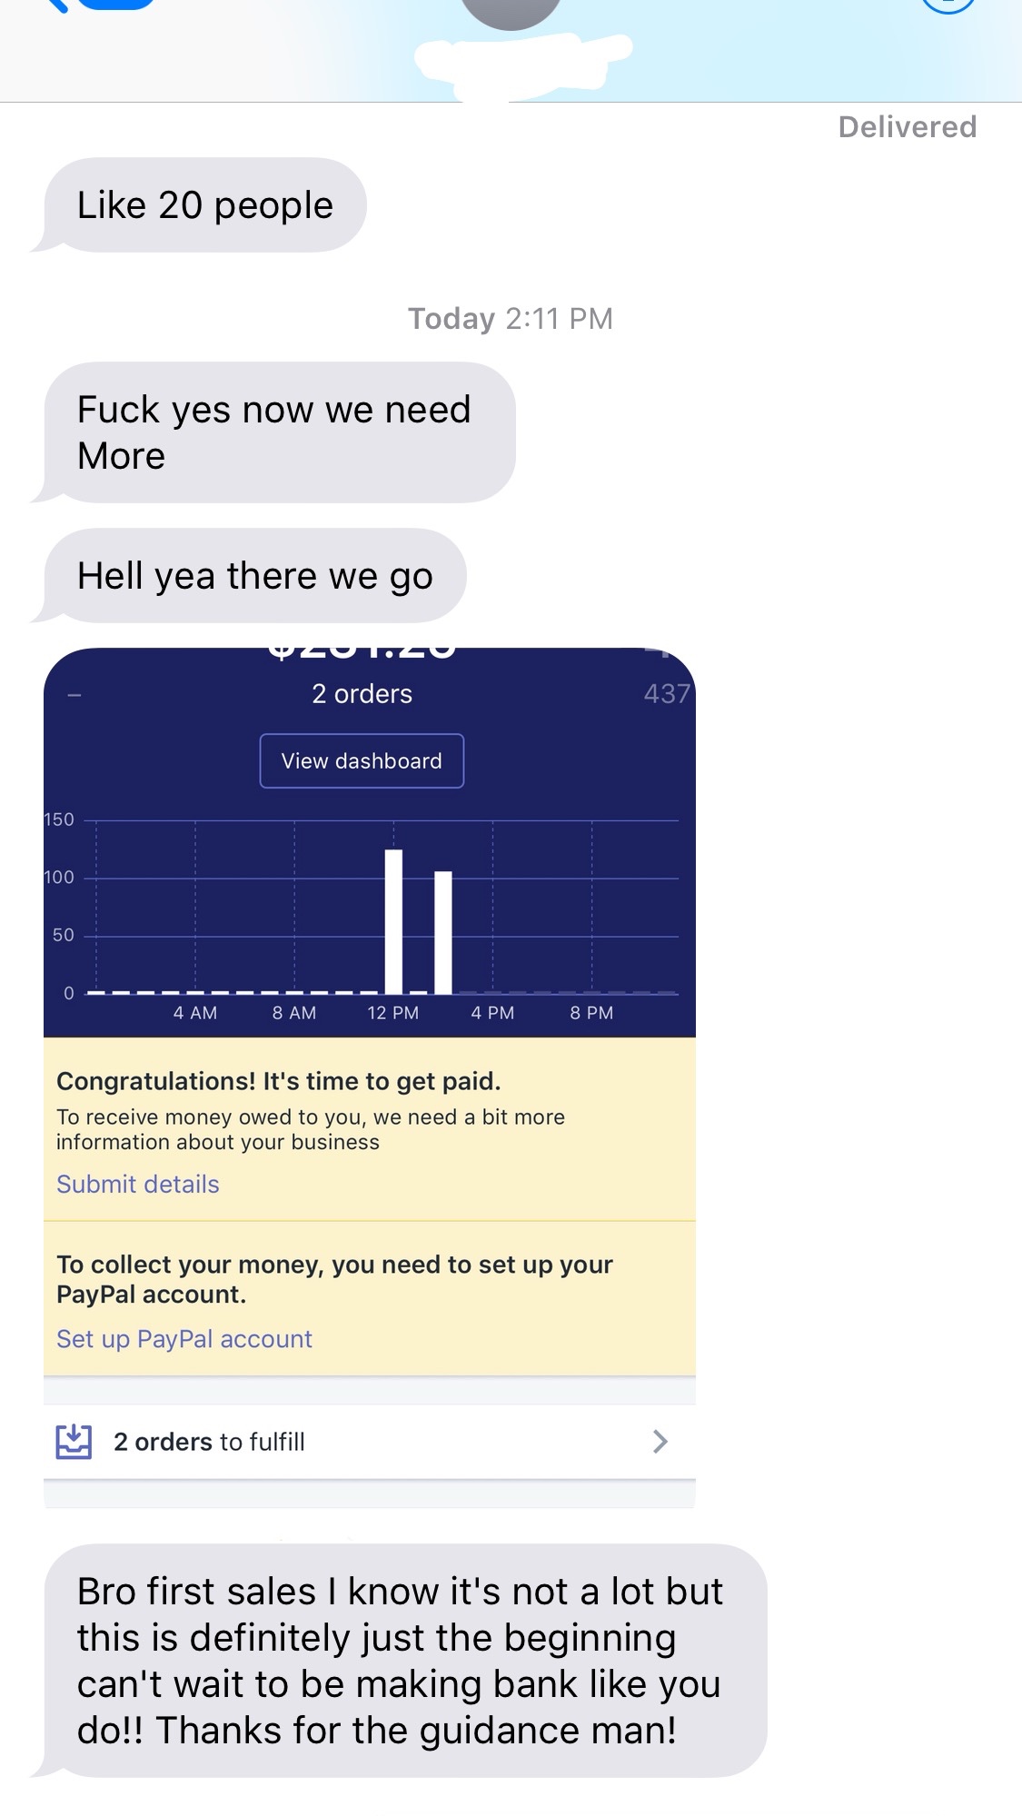
Task: Expand the orders to fulfill chevron
Action: click(660, 1442)
